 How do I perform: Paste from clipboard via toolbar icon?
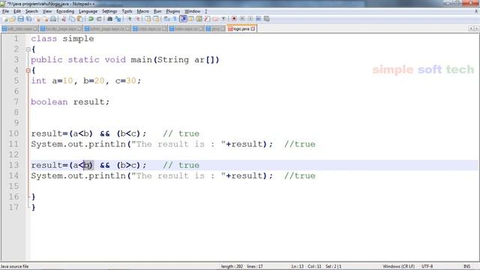point(80,19)
